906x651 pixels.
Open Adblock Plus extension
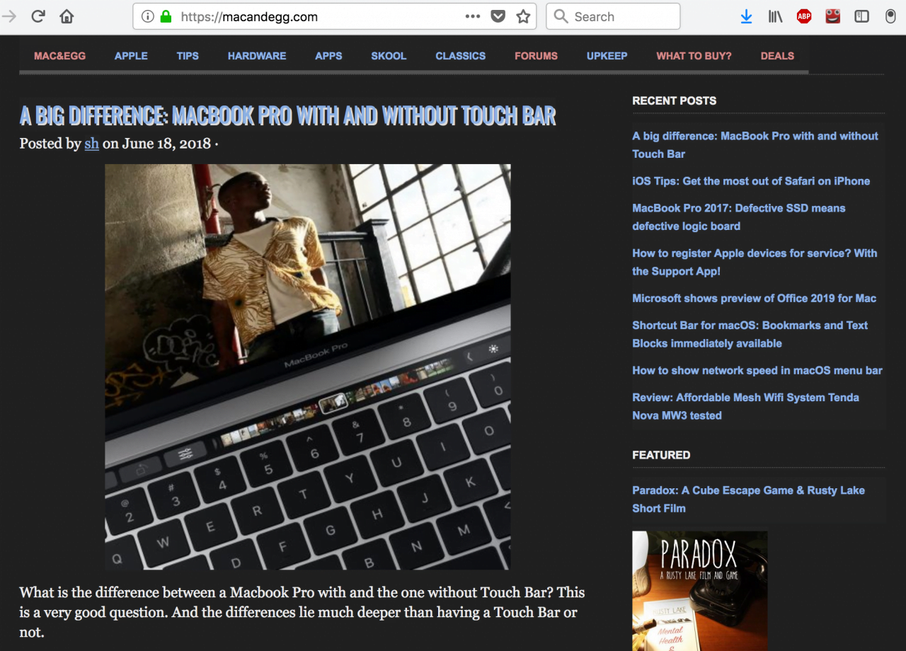pos(804,16)
